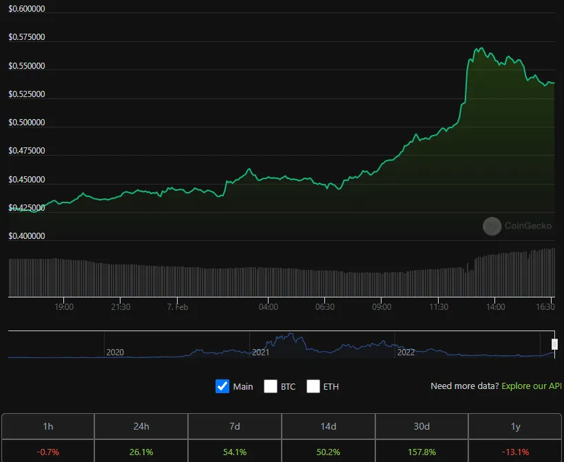
Task: Click the 2021 marker in the navigator
Action: pos(260,353)
